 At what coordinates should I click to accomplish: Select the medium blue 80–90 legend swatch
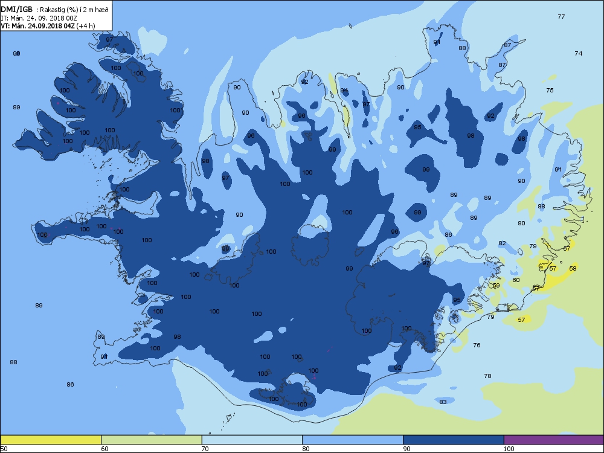353,440
